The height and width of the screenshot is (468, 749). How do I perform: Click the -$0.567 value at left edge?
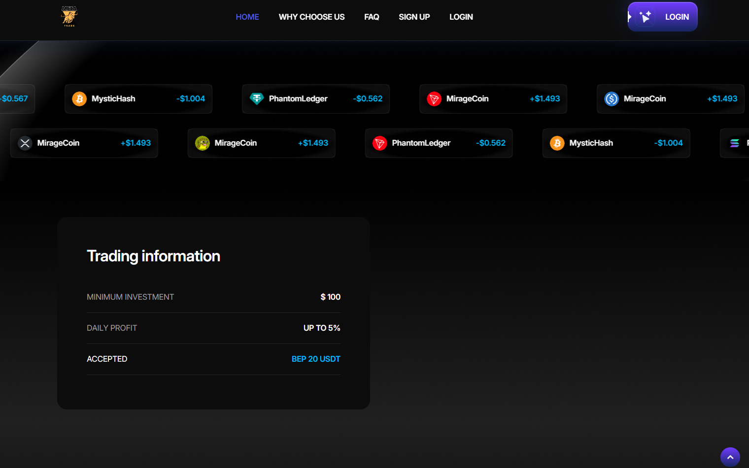14,98
